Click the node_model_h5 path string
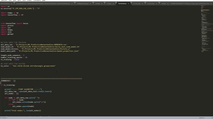This screenshot has height=119, width=213. coord(48,47)
